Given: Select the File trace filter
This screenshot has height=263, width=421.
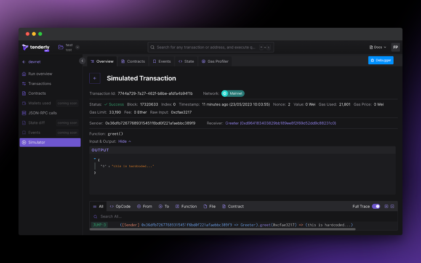Looking at the screenshot, I should click(209, 206).
